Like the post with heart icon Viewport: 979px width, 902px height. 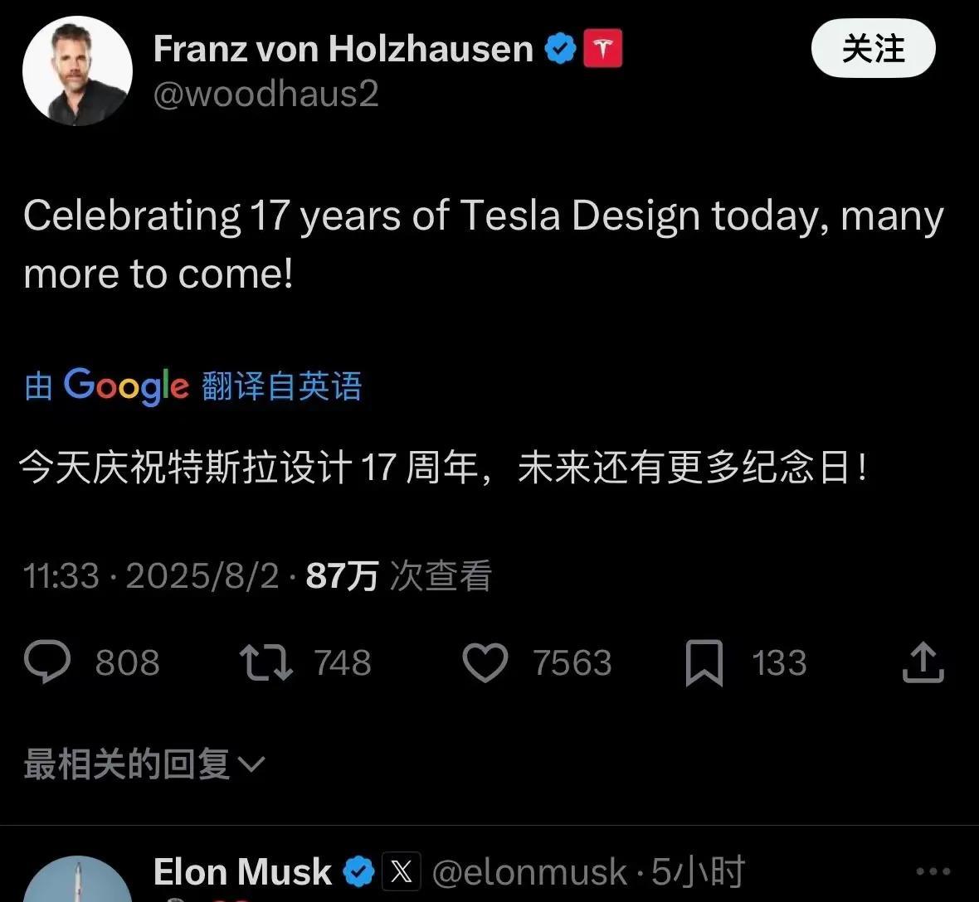tap(485, 663)
